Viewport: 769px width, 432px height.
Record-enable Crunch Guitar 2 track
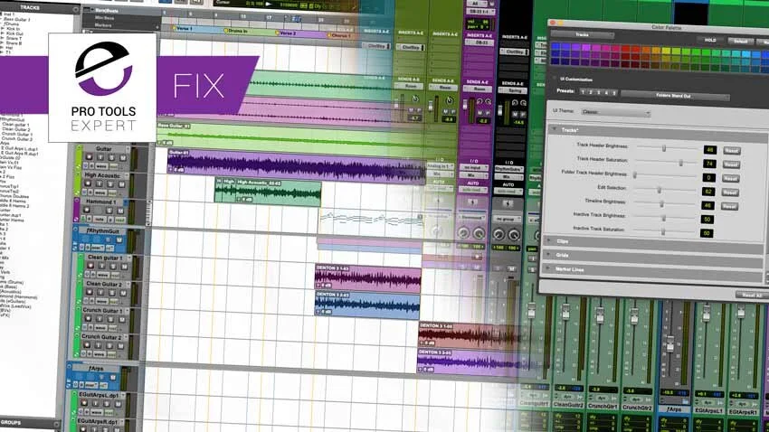[x=87, y=345]
